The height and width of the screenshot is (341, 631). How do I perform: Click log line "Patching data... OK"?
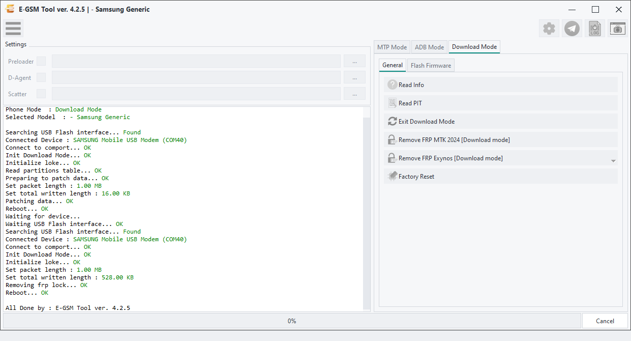(x=39, y=201)
